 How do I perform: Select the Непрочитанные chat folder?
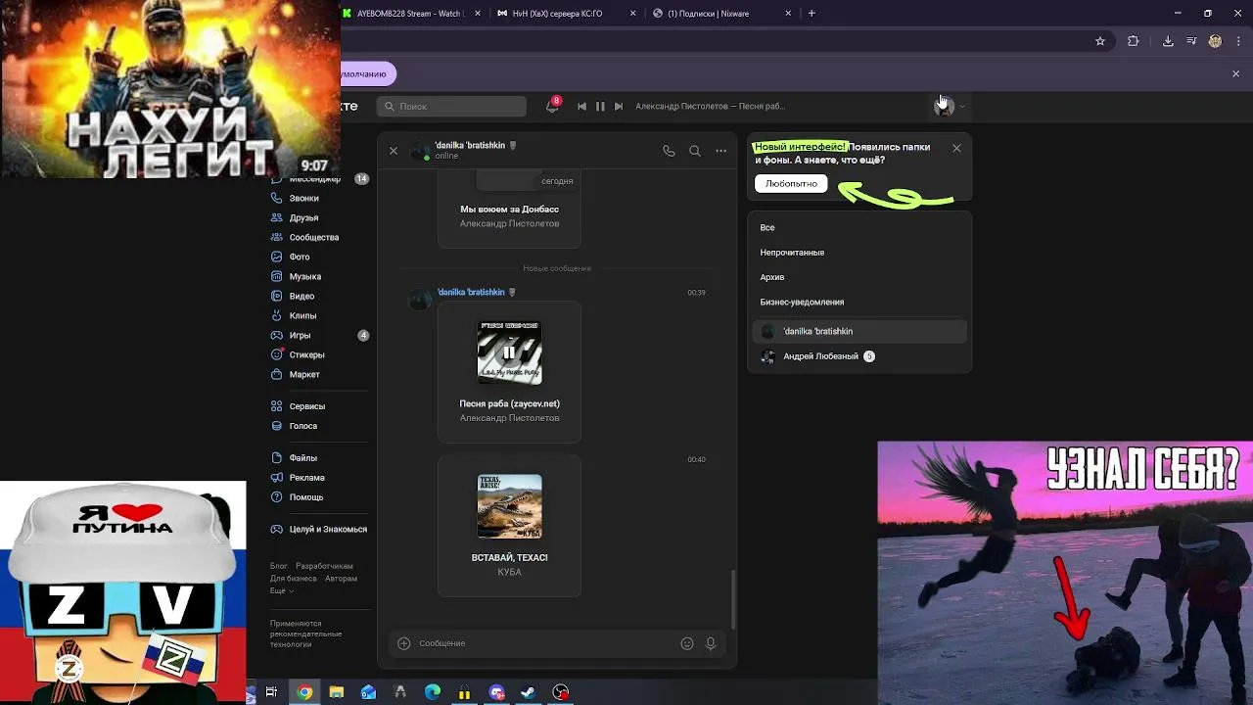point(792,253)
